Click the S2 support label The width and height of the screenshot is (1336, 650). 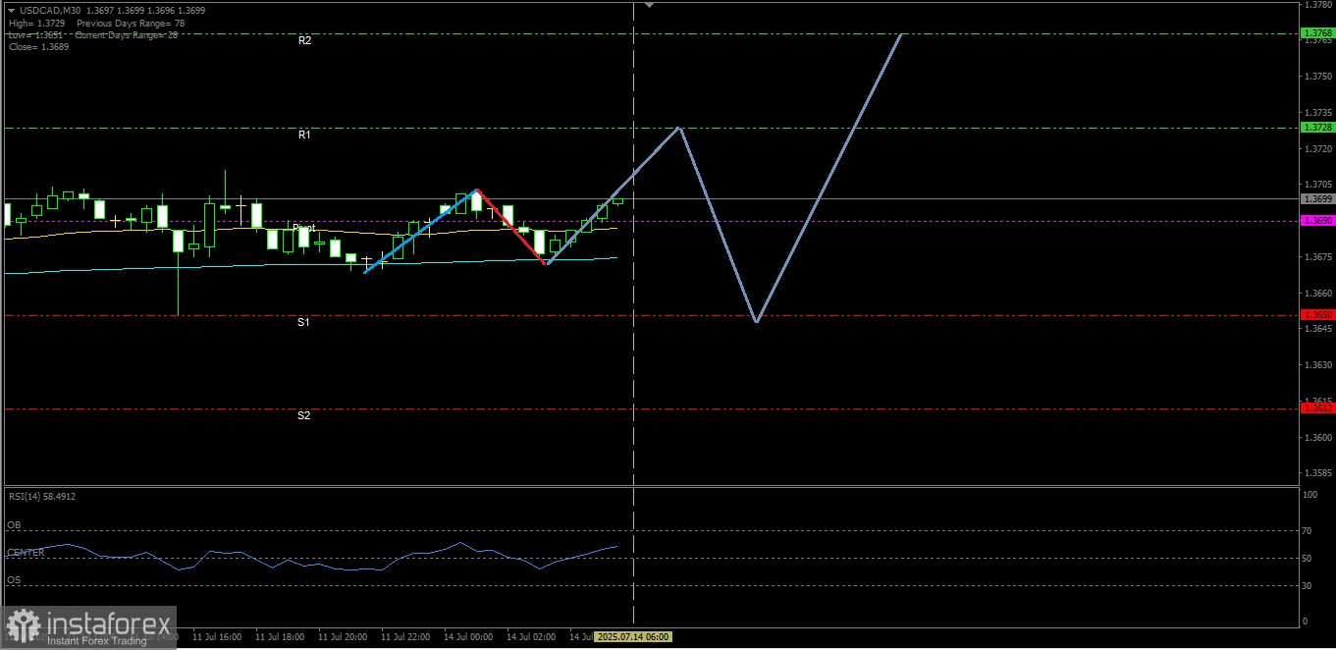[x=304, y=415]
